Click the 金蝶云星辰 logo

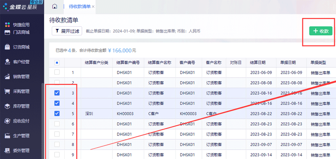click(20, 7)
